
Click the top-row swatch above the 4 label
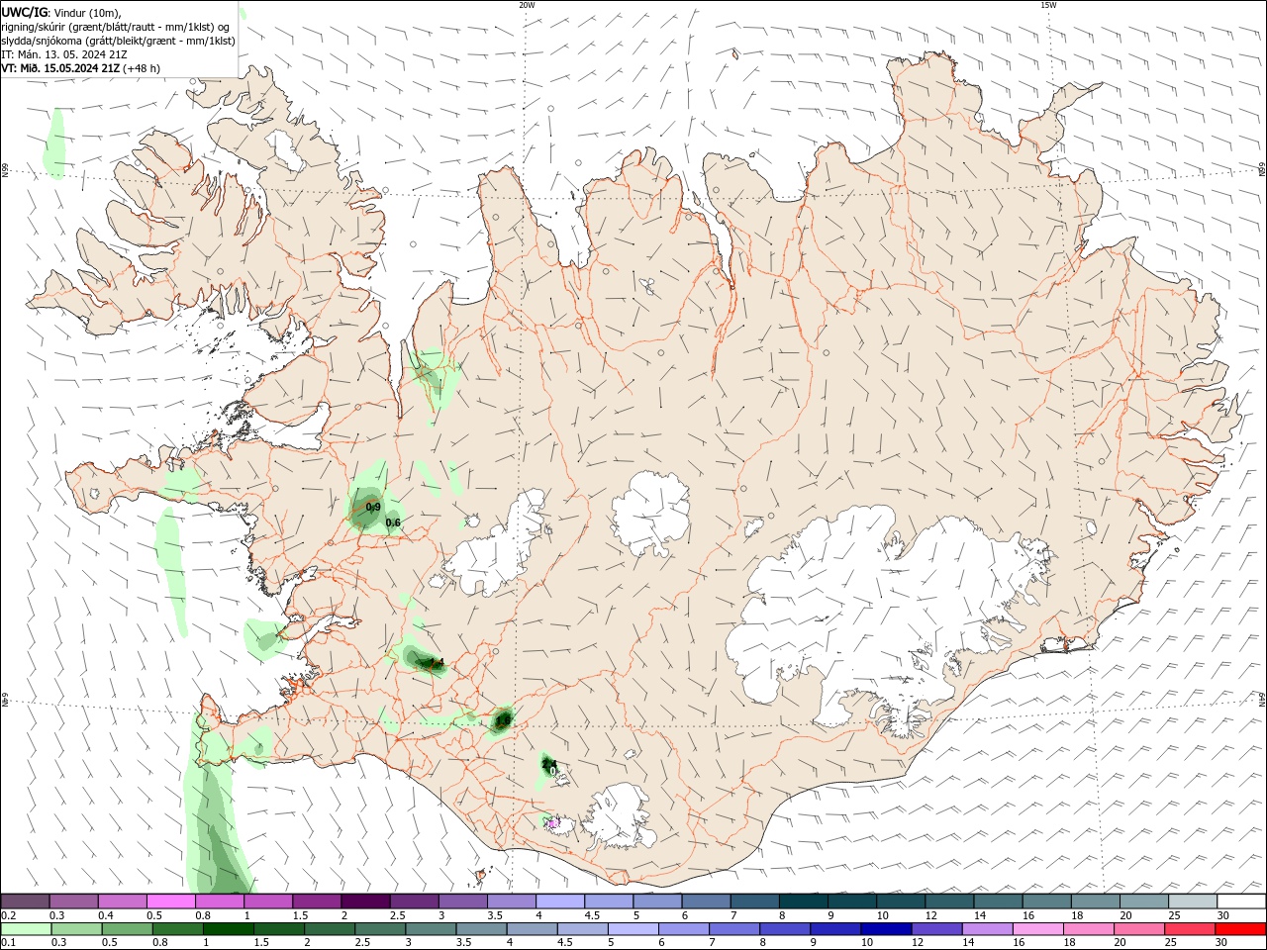[560, 902]
